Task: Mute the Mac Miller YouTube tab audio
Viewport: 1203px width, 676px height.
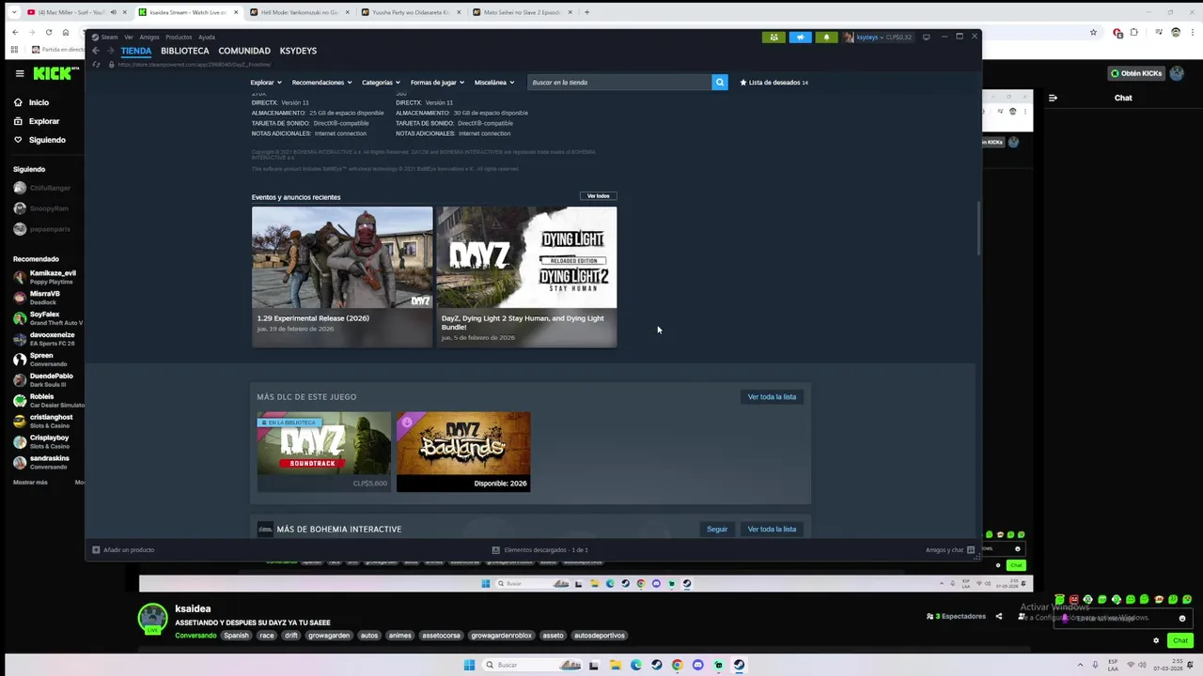Action: click(x=113, y=12)
